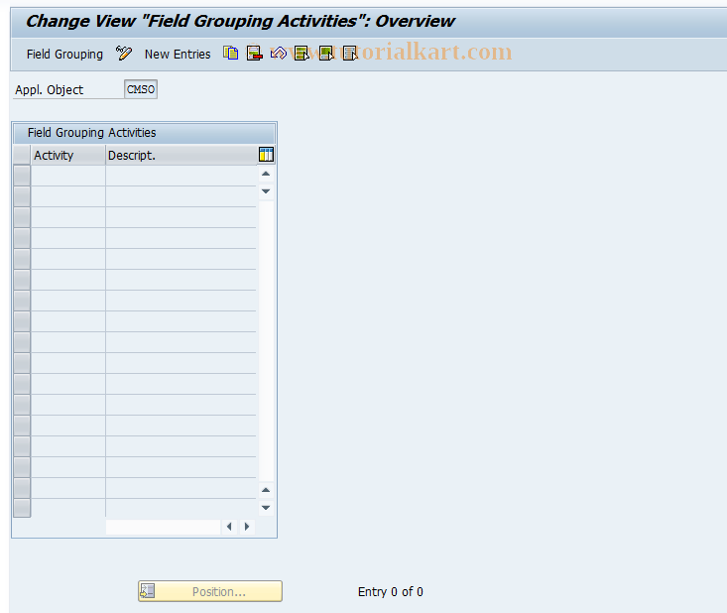Screen dimensions: 727x613
Task: Select the first table row selector
Action: 22,177
